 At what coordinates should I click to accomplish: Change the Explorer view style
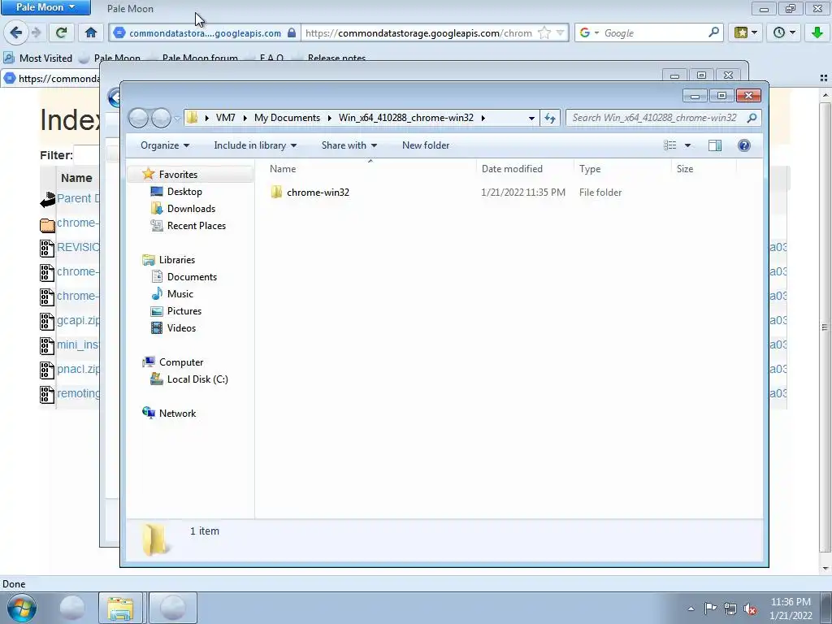click(670, 145)
